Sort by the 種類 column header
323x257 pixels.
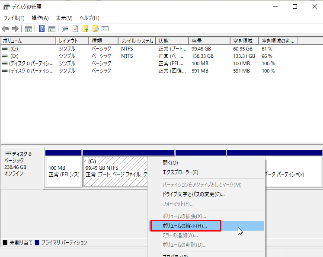[x=104, y=41]
